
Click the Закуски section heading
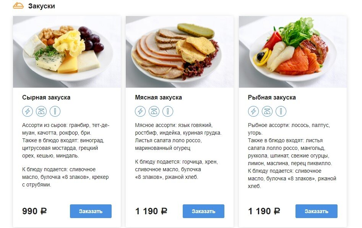click(42, 6)
